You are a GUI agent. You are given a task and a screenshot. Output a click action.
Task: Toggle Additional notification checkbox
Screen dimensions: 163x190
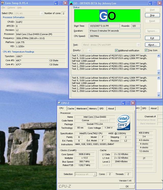pyautogui.click(x=116, y=50)
